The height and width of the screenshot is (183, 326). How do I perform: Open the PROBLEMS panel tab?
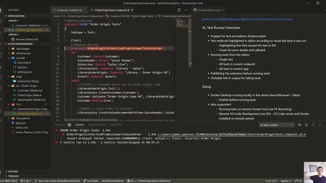tap(60, 125)
